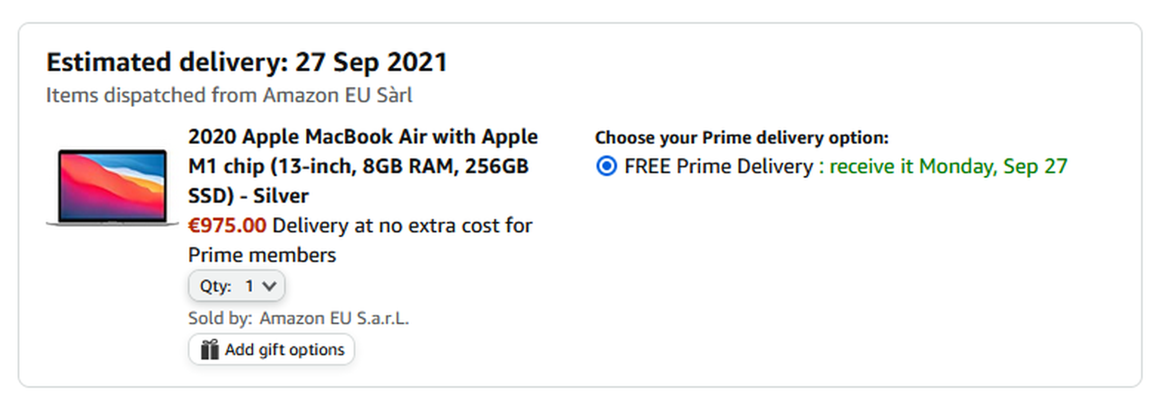This screenshot has height=404, width=1150.
Task: Click the FREE Prime Delivery label
Action: click(x=718, y=166)
